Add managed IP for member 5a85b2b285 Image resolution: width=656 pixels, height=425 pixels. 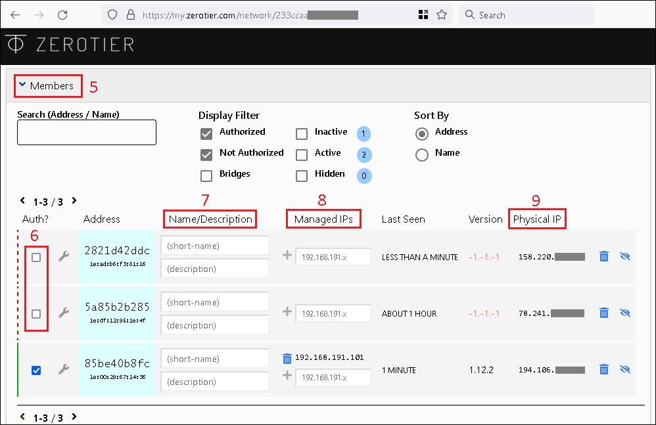pos(287,313)
